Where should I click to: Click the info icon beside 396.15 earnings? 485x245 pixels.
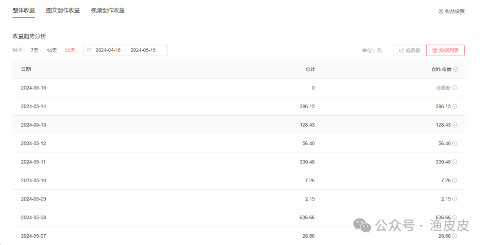pos(454,106)
